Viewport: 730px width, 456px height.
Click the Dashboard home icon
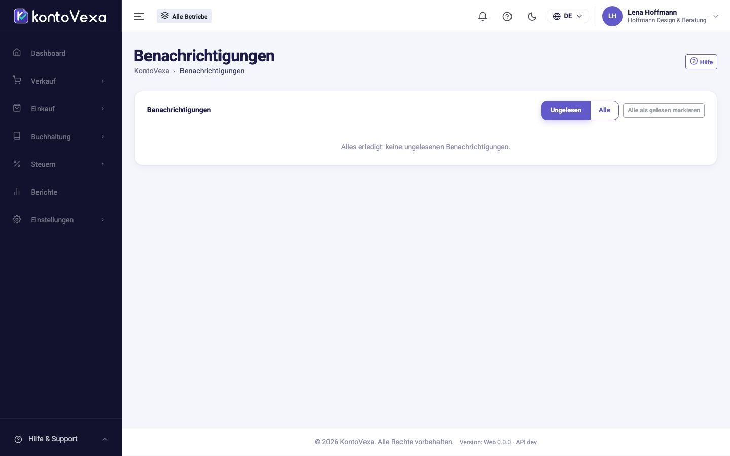point(17,53)
